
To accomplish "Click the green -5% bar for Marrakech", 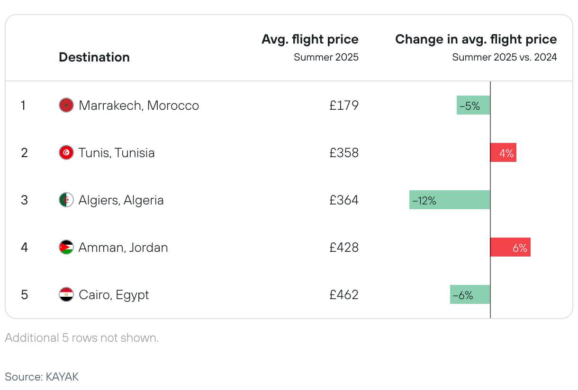I will 473,105.
